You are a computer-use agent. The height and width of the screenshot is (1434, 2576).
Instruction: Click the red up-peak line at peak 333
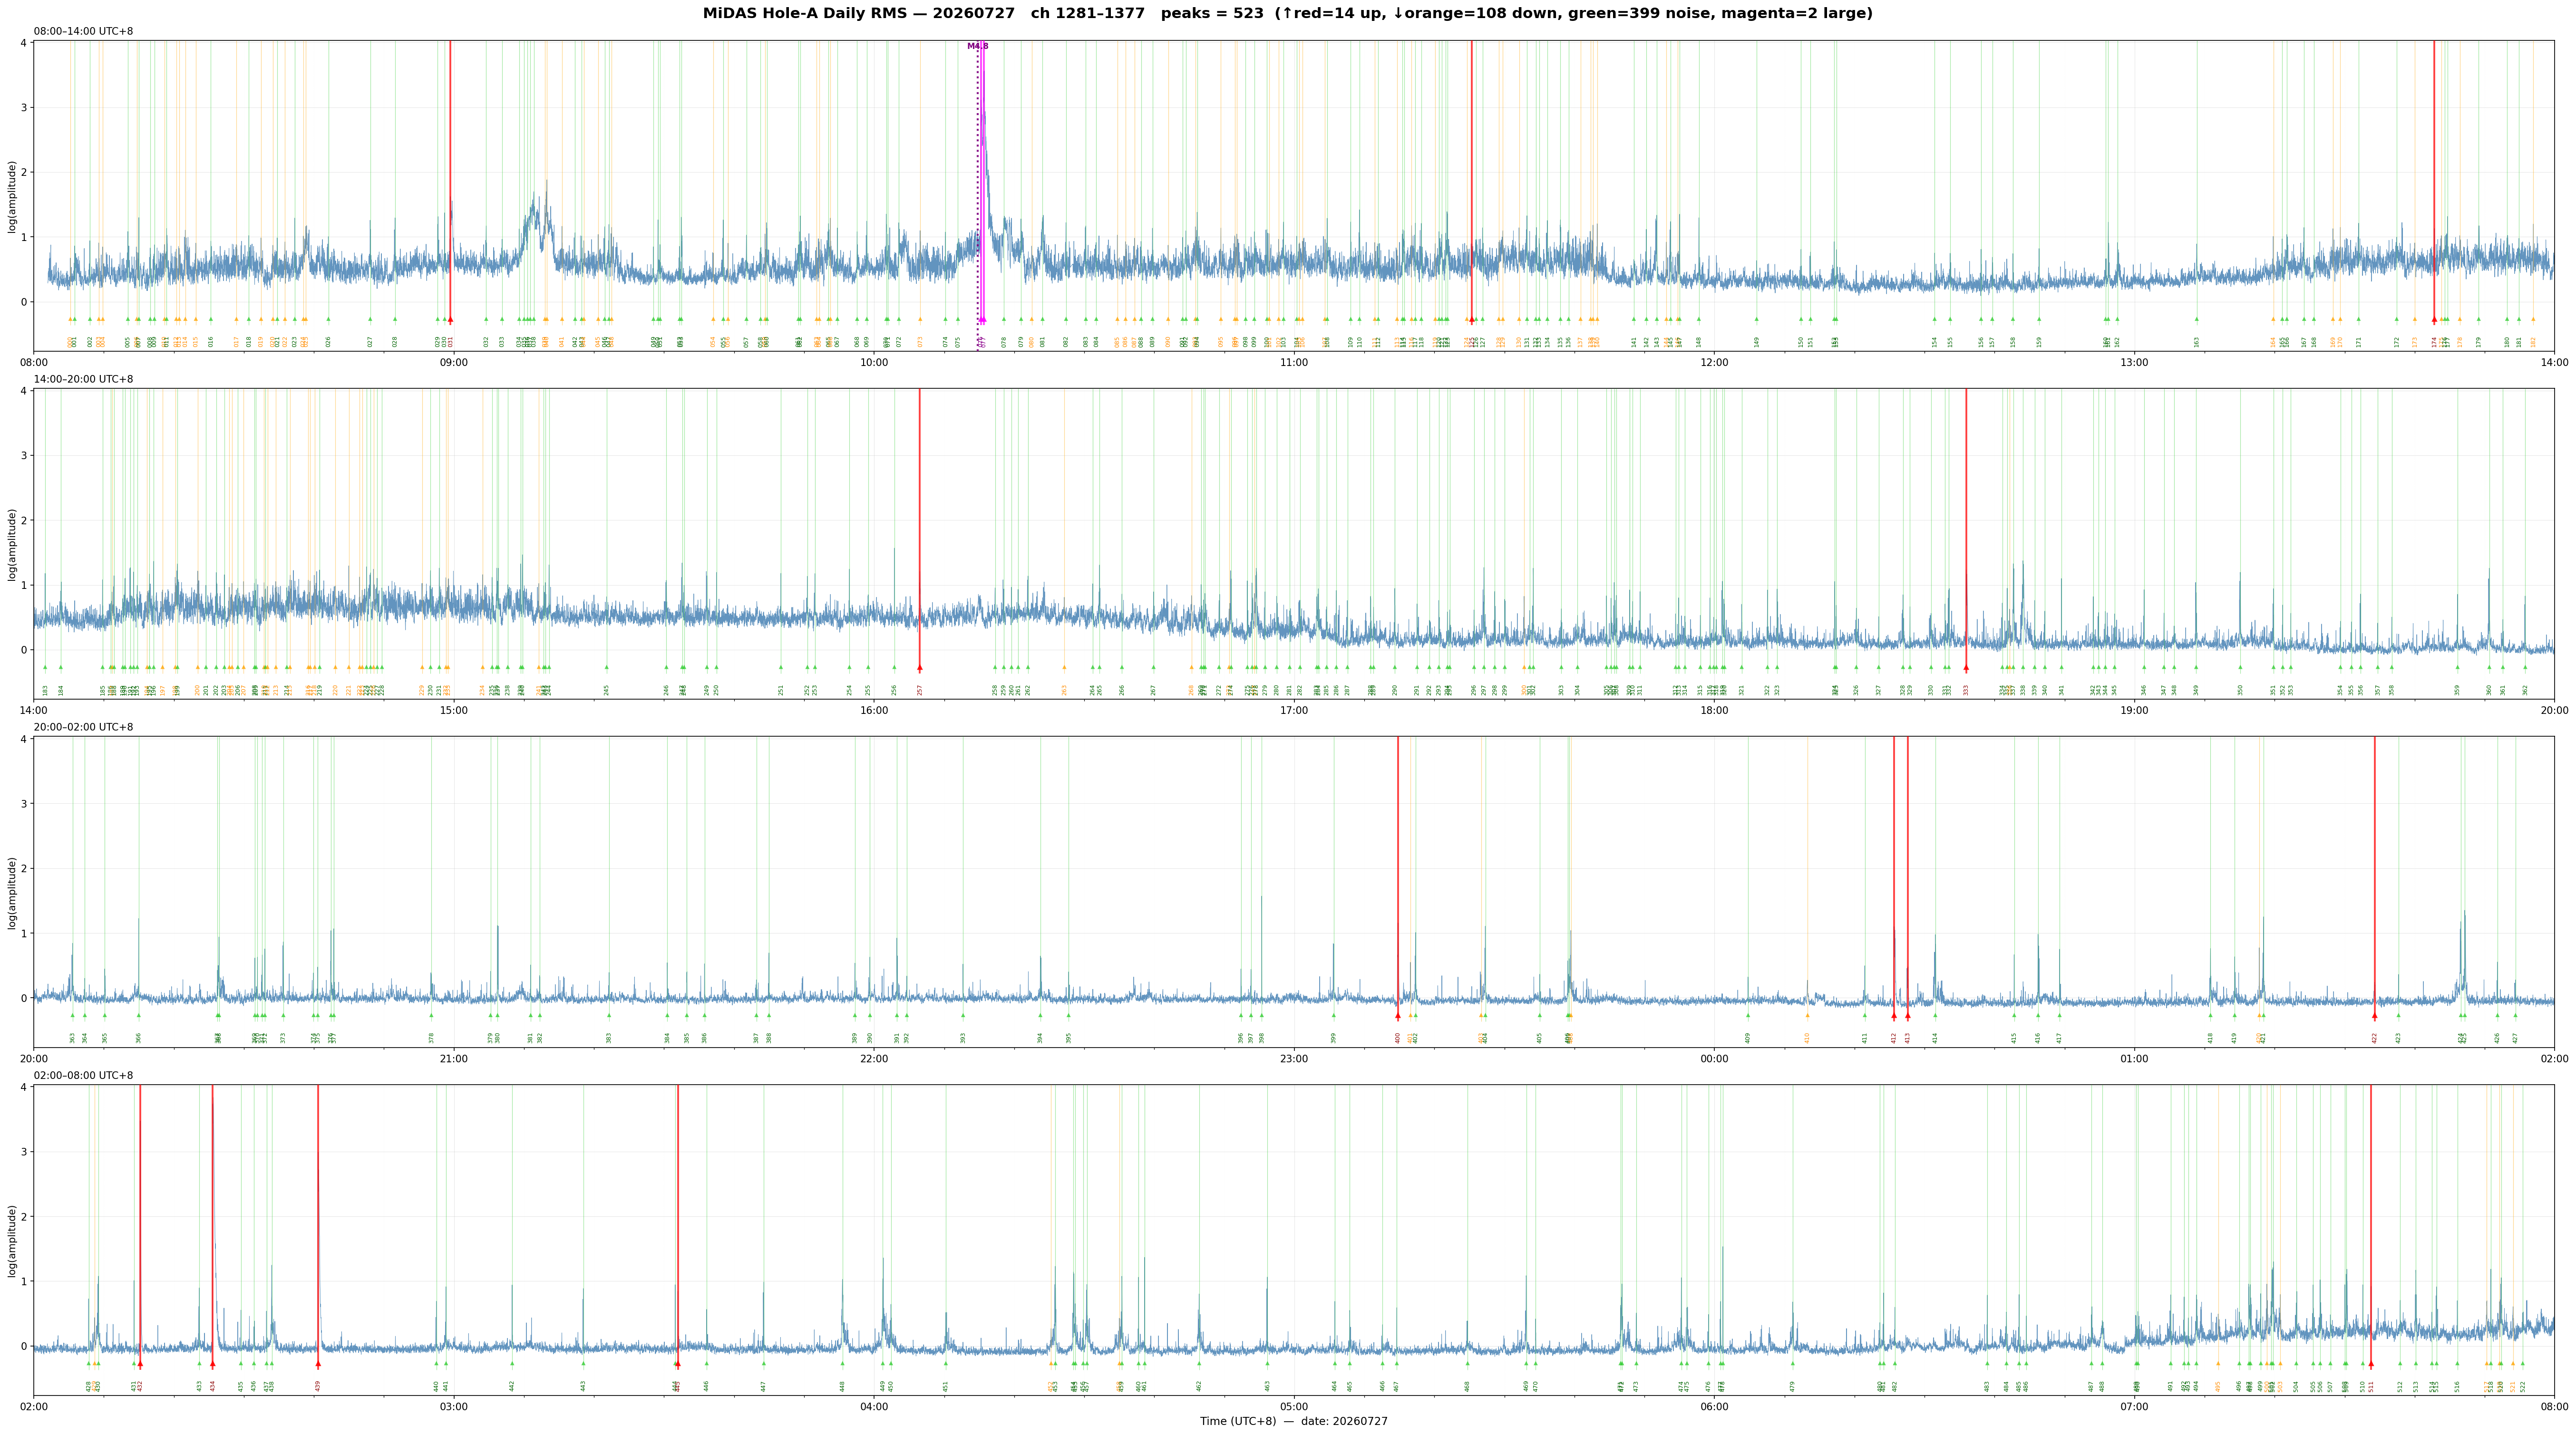click(x=1966, y=529)
